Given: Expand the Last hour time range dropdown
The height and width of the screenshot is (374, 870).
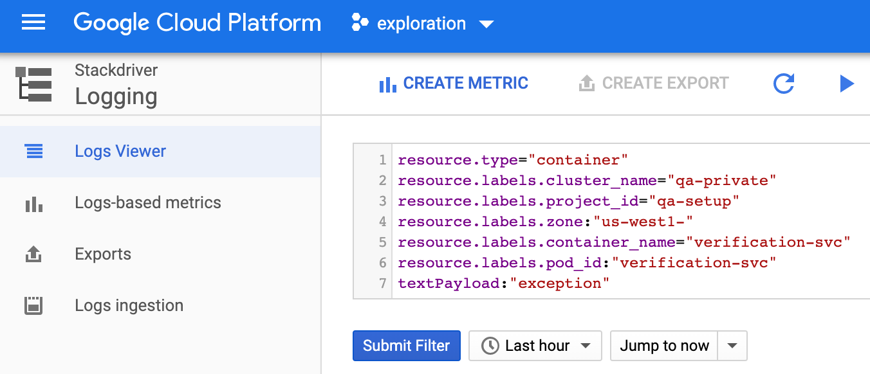Looking at the screenshot, I should click(x=535, y=346).
